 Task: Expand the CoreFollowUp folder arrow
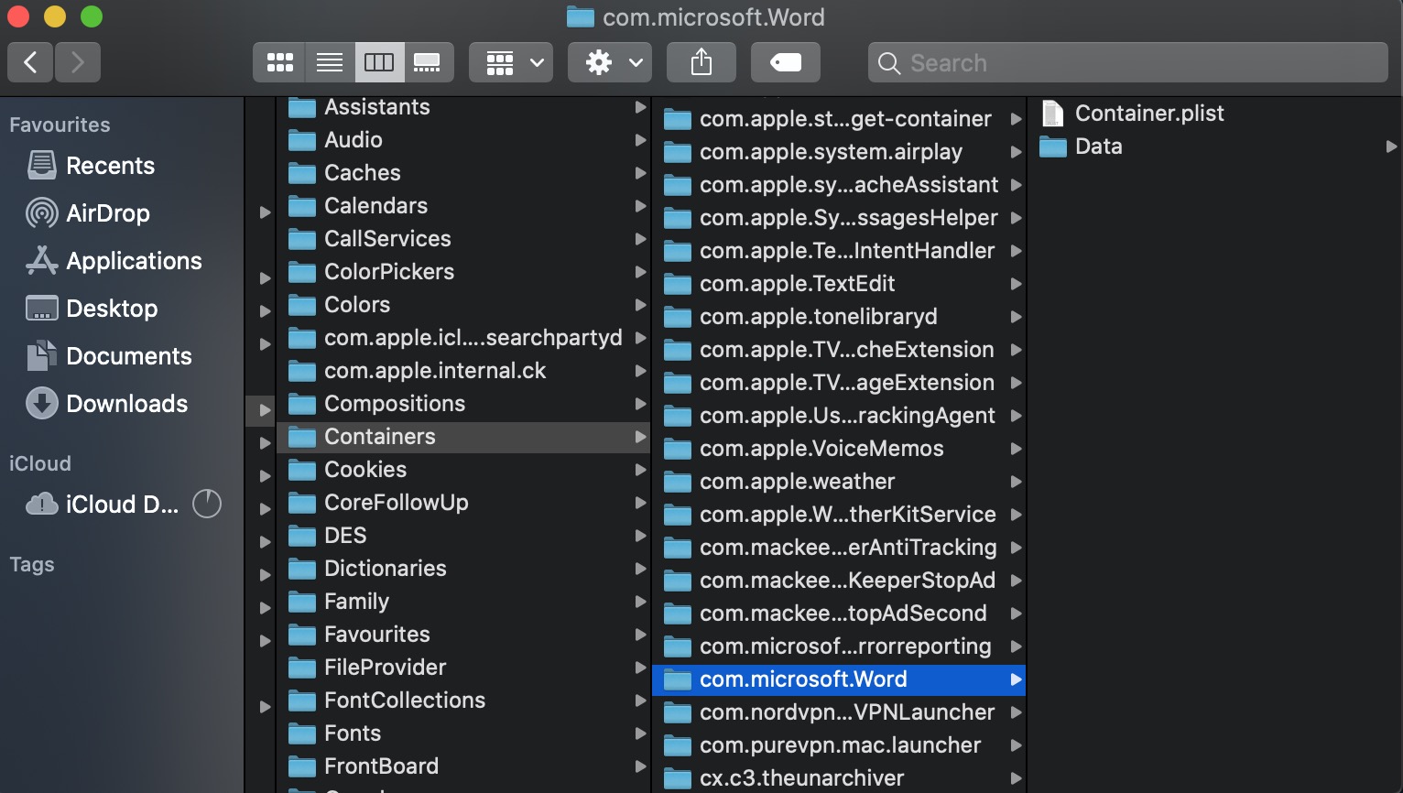coord(640,503)
